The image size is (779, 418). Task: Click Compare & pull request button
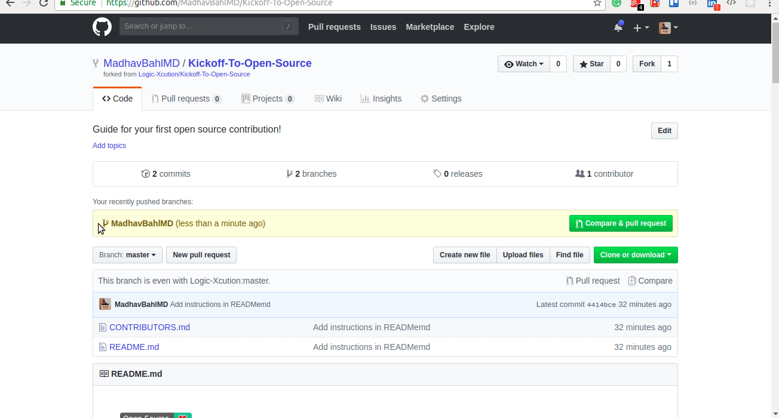[621, 223]
